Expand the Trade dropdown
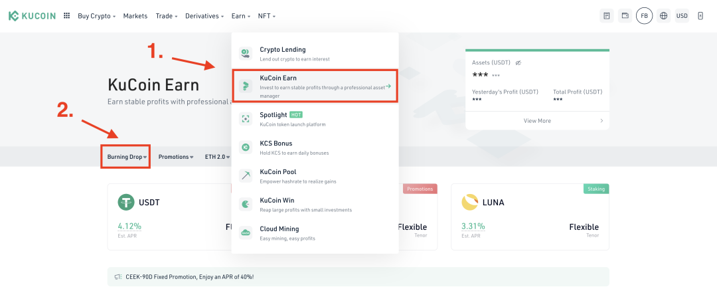This screenshot has height=291, width=717. point(167,16)
